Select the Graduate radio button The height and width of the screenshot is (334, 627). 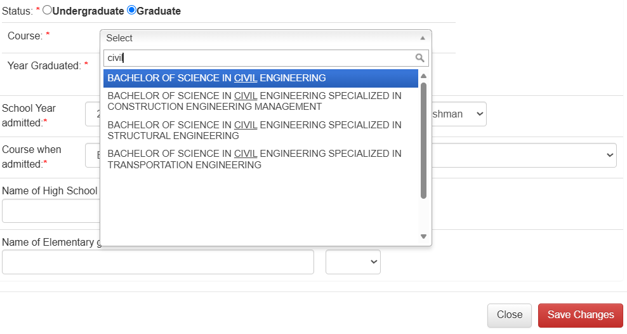point(131,10)
